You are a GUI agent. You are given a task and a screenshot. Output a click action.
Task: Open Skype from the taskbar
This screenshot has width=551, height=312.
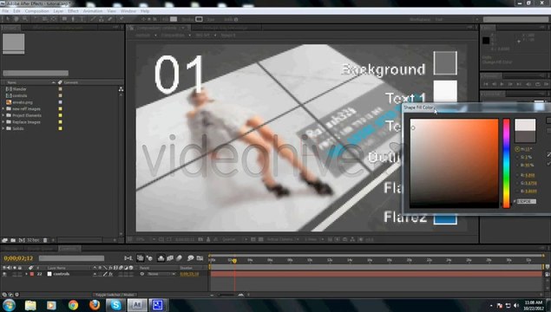click(115, 305)
